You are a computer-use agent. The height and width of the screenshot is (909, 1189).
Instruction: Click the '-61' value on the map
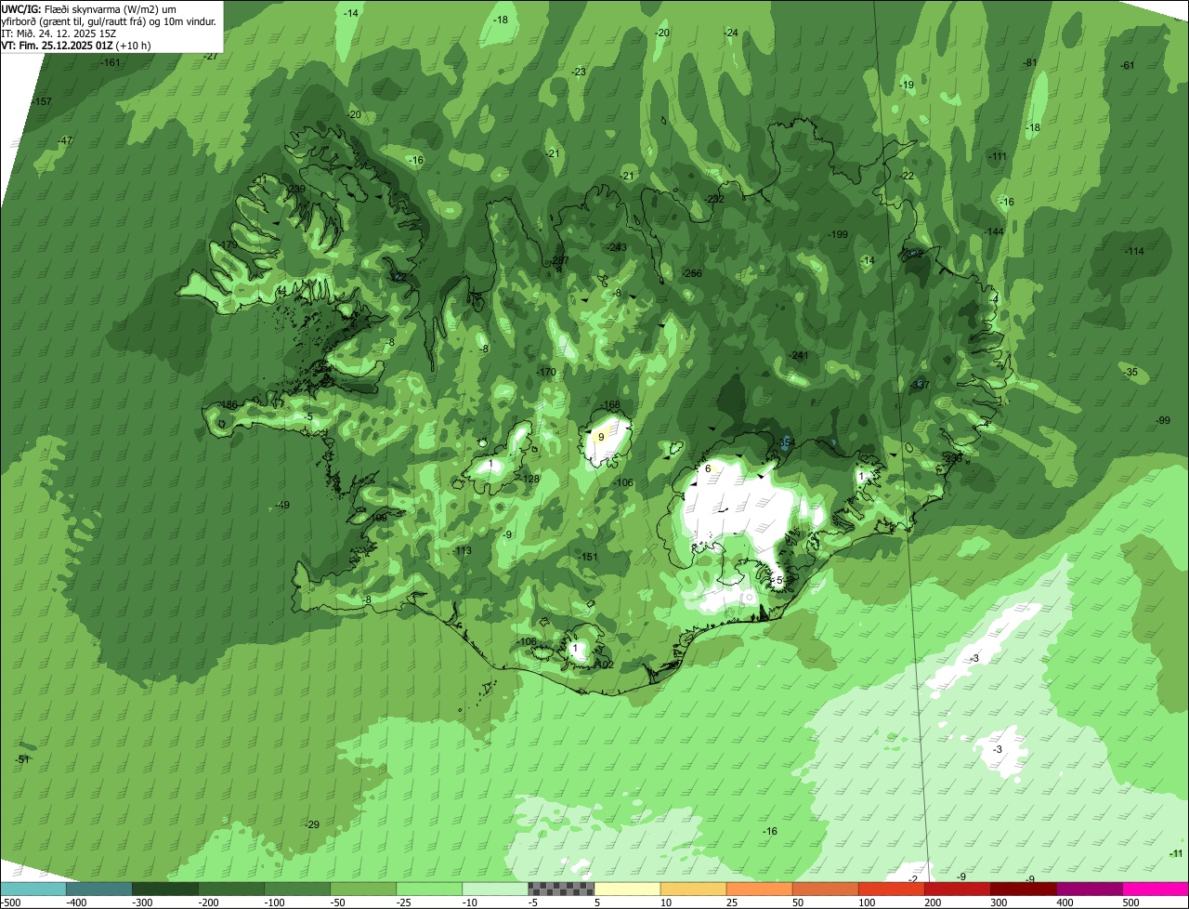pyautogui.click(x=1128, y=65)
